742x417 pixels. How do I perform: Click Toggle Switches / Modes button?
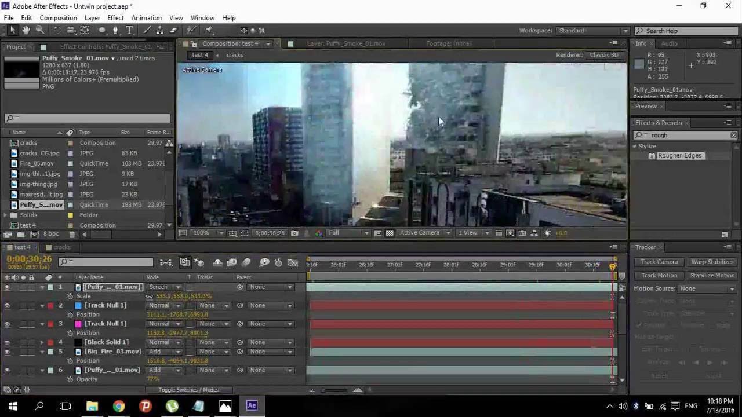[x=188, y=390]
